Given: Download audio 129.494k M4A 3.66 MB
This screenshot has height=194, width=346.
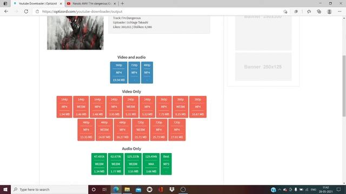Looking at the screenshot, I should [151, 164].
